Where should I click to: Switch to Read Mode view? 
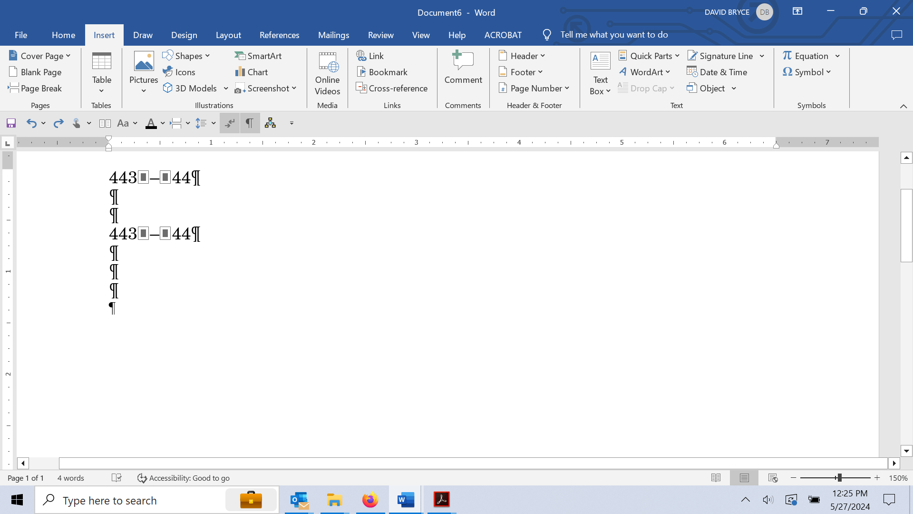pyautogui.click(x=716, y=477)
